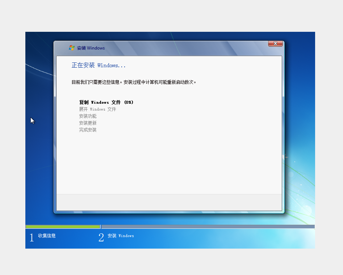343x275 pixels.
Task: Select the 正在安装 Windows... heading
Action: (x=99, y=65)
